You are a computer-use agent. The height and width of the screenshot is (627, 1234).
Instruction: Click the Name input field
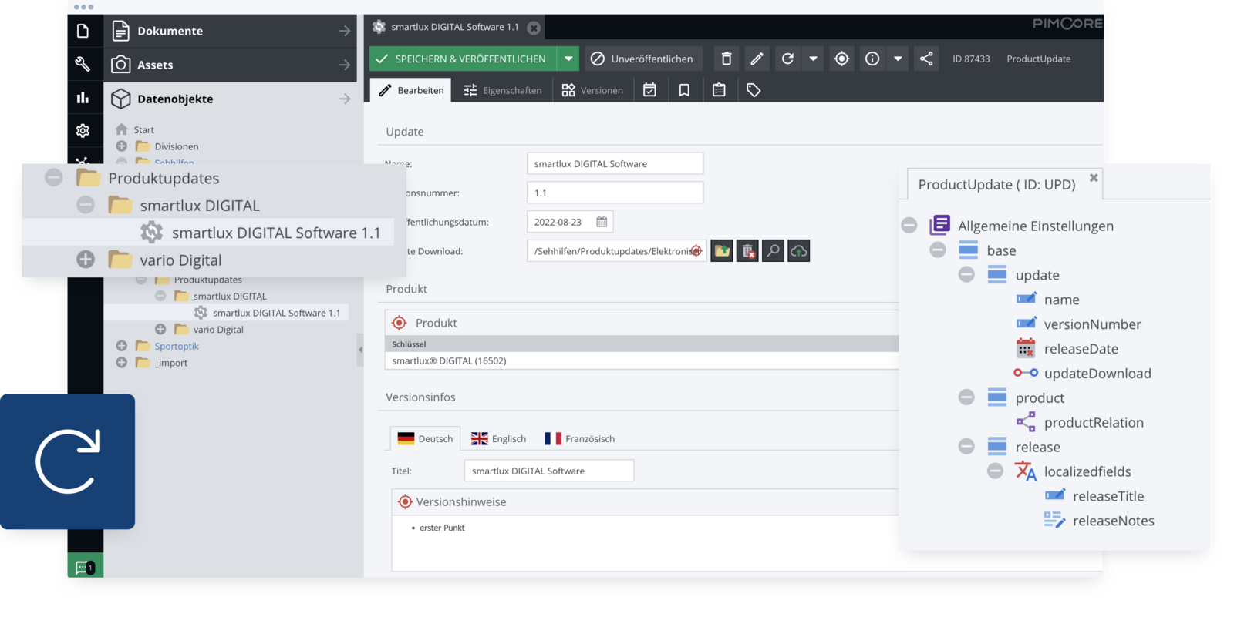click(615, 163)
